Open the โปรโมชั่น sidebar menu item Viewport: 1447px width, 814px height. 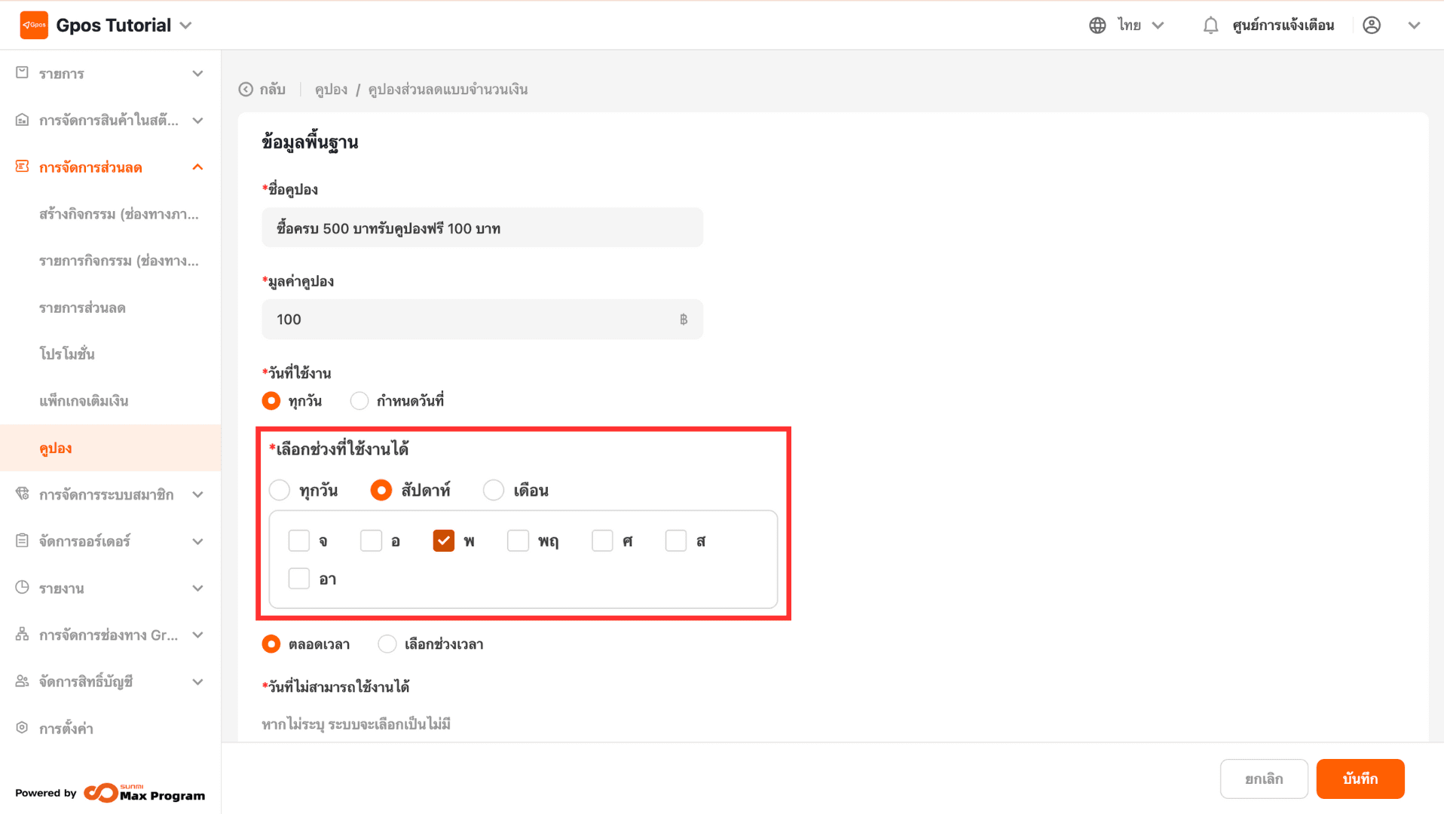(x=67, y=354)
